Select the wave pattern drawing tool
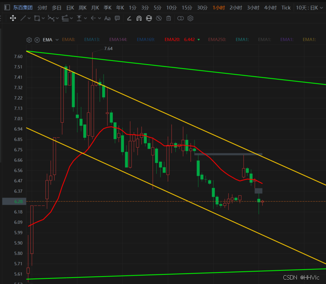This screenshot has width=326, height=284. click(x=51, y=18)
